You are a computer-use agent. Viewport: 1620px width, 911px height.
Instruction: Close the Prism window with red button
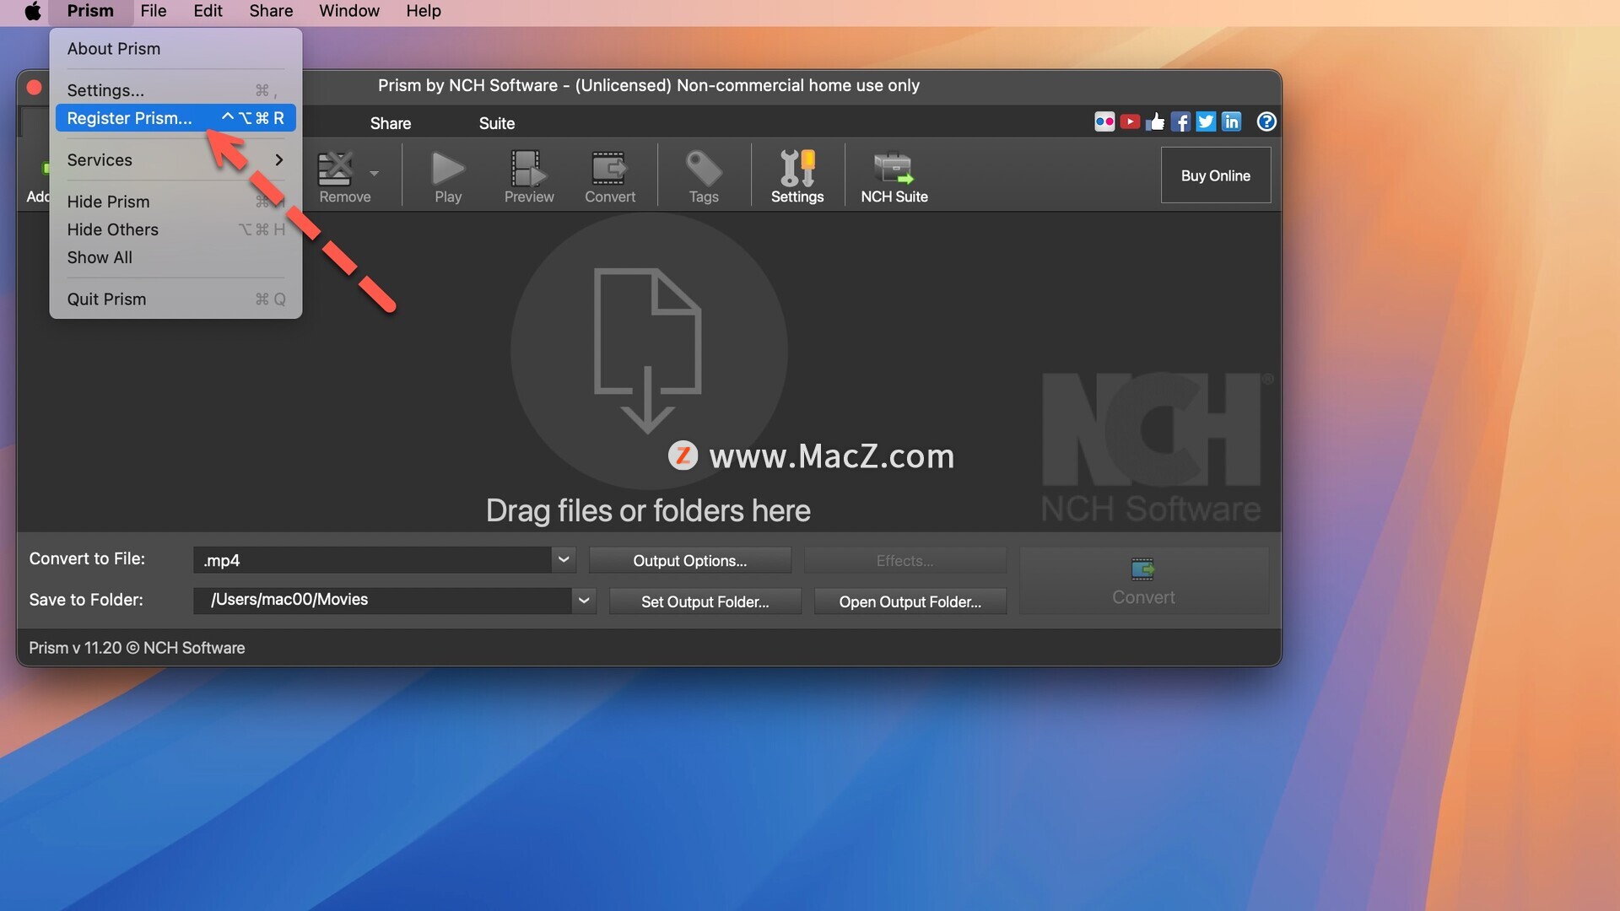pyautogui.click(x=35, y=87)
